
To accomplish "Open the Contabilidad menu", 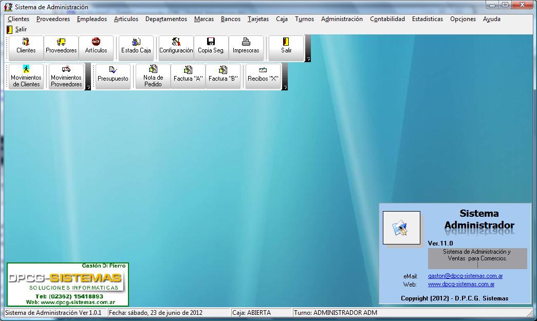I will (x=387, y=19).
